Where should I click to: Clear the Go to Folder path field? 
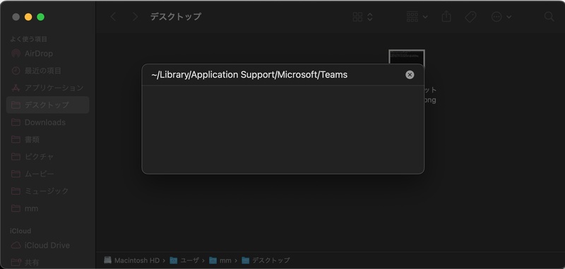[410, 75]
